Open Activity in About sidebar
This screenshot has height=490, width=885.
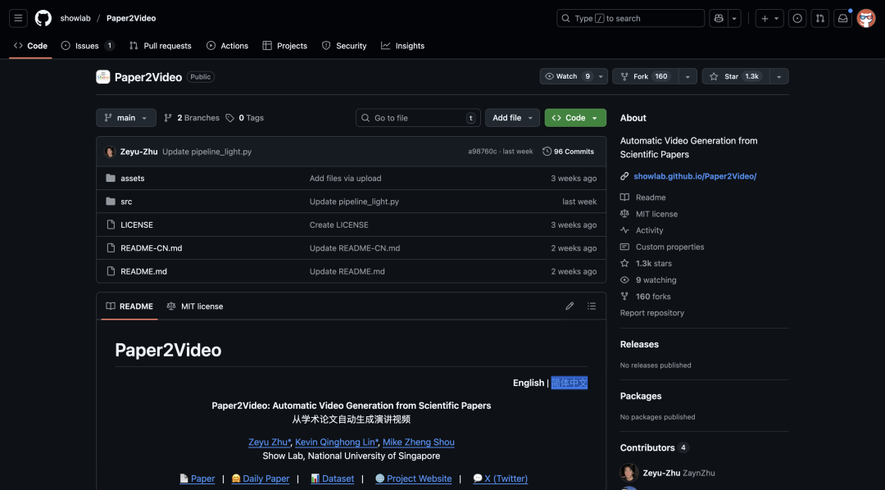click(x=642, y=230)
